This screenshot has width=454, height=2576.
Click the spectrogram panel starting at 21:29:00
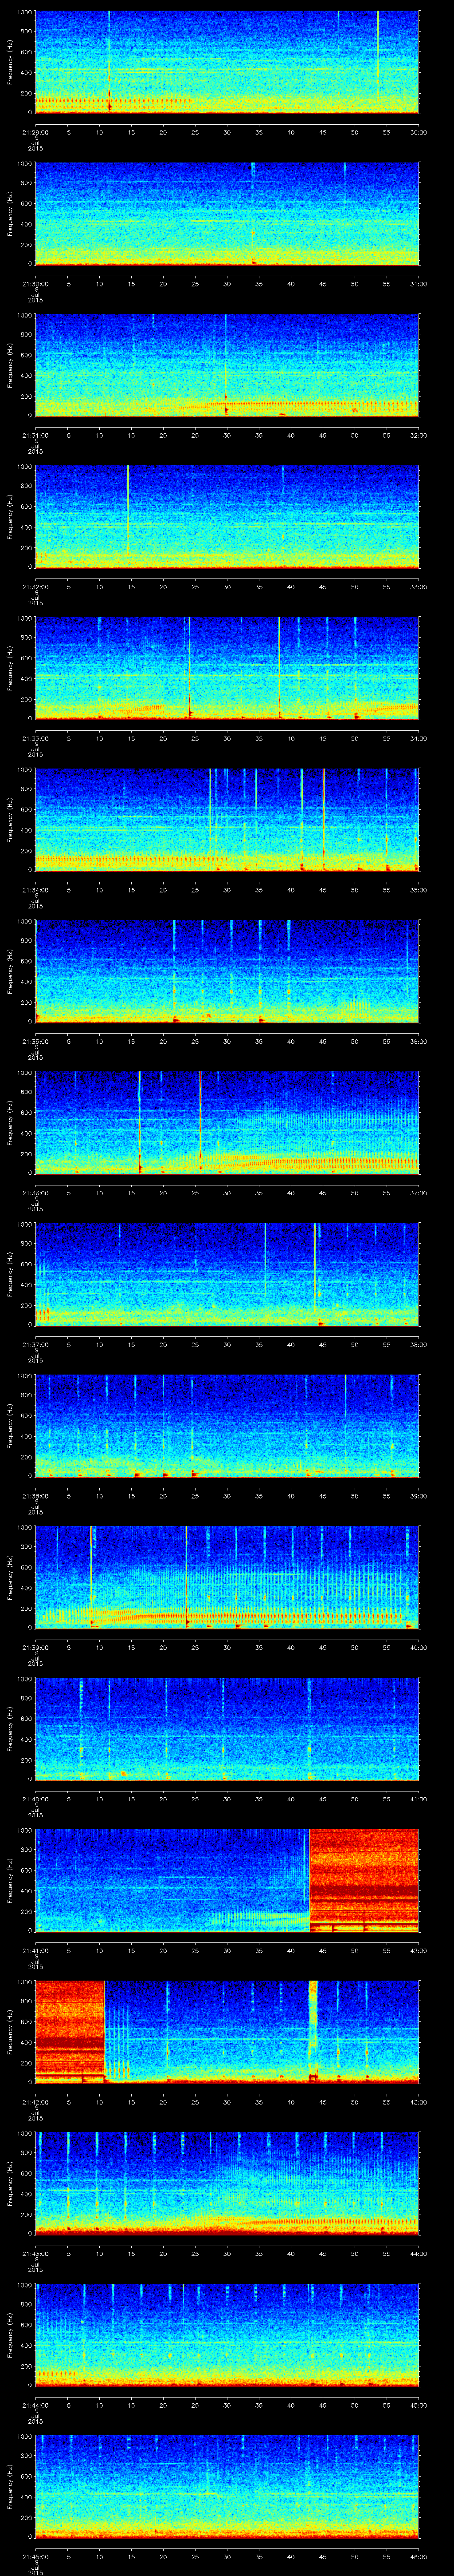pos(227,62)
